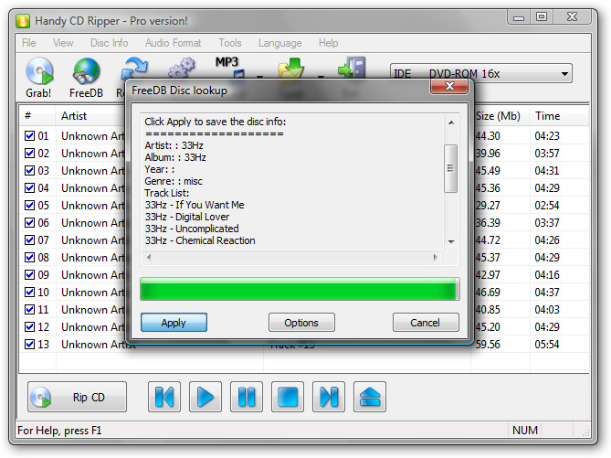Viewport: 611px width, 458px height.
Task: Toggle track 11 checkbox
Action: click(29, 309)
